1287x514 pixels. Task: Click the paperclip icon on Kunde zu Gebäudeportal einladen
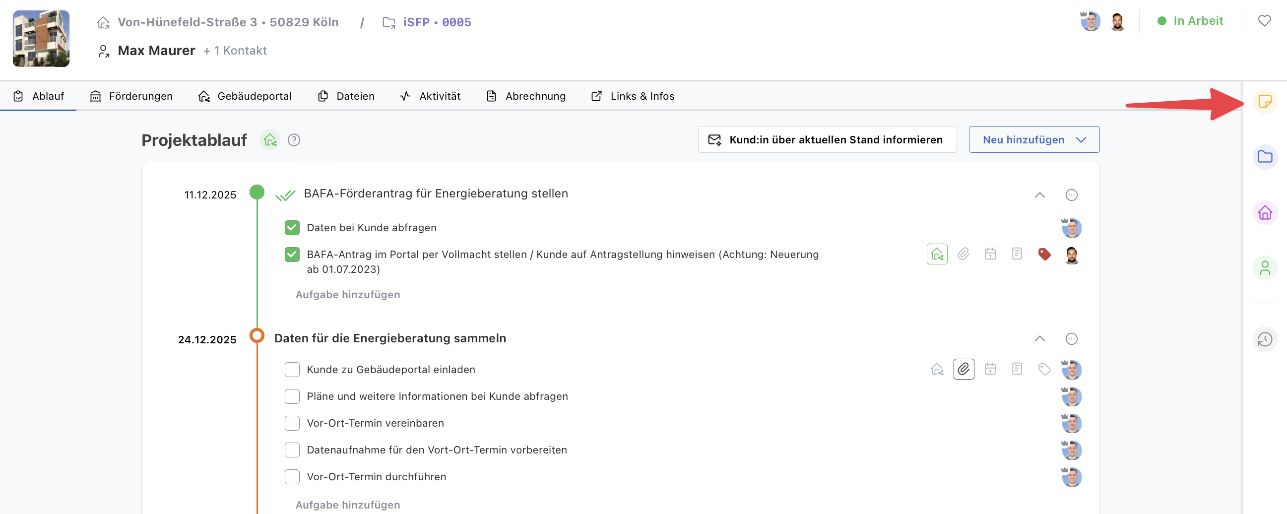[x=963, y=369]
